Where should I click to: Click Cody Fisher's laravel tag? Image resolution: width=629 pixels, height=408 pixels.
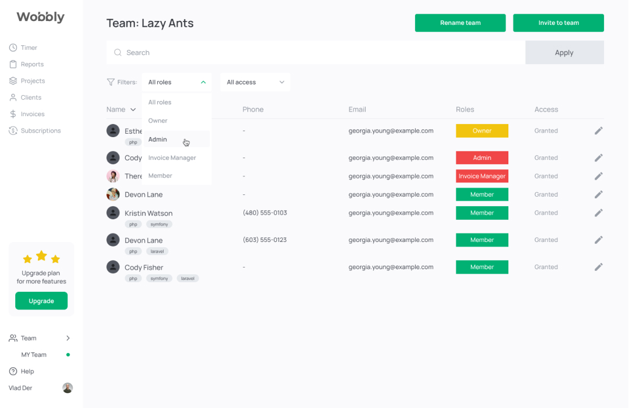[x=187, y=278]
